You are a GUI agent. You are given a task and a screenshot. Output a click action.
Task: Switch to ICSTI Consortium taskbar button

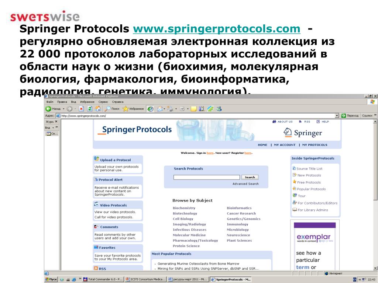[145, 279]
